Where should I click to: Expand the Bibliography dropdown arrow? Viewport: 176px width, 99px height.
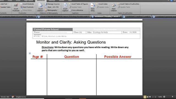tap(58, 10)
